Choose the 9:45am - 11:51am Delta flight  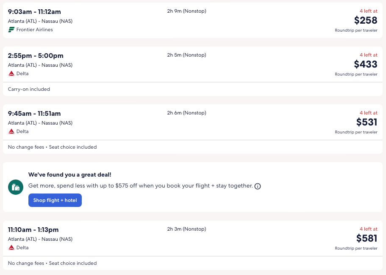tap(34, 114)
